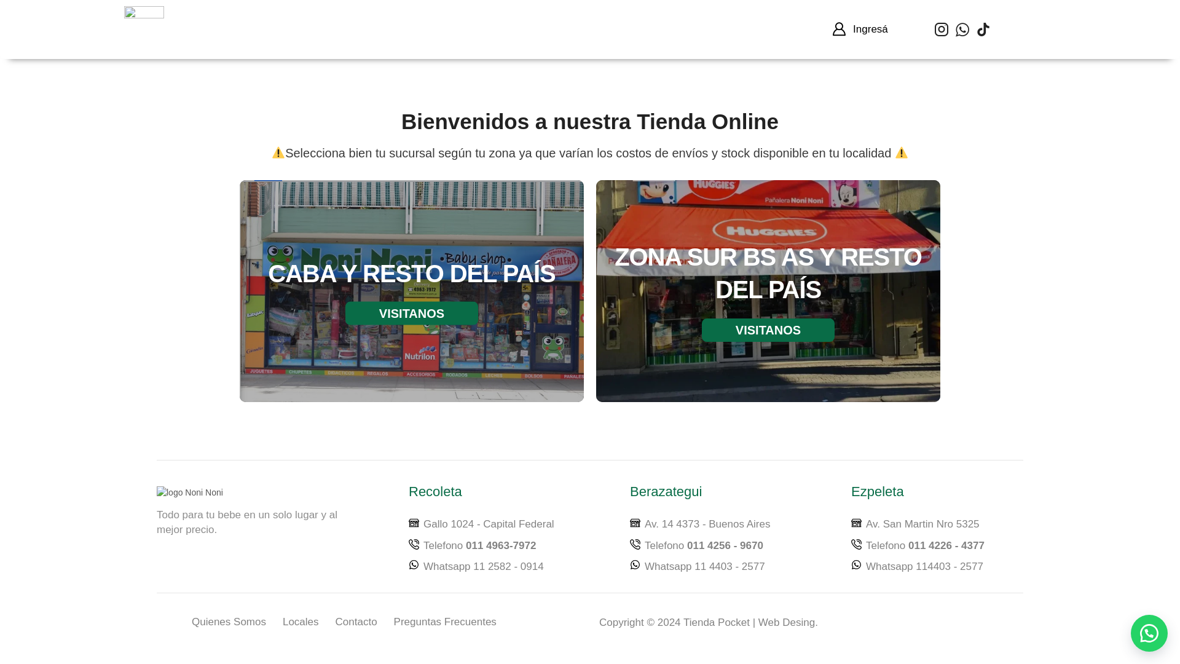Click Av. 14 4373 - Buenos Aires address

[x=707, y=524]
